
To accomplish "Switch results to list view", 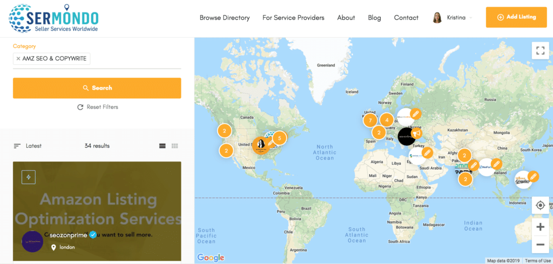I will (x=162, y=146).
